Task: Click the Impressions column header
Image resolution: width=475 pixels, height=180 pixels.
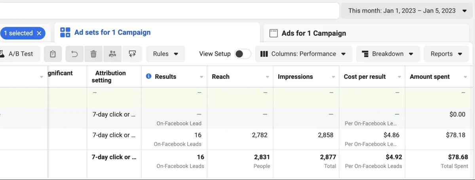Action: click(x=295, y=77)
